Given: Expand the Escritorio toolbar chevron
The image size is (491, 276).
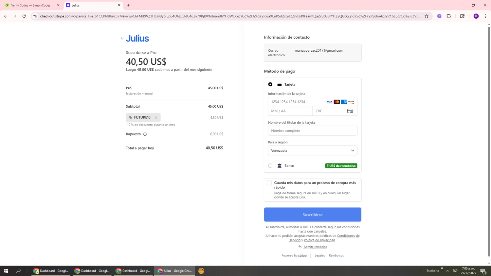Looking at the screenshot, I should [442, 268].
